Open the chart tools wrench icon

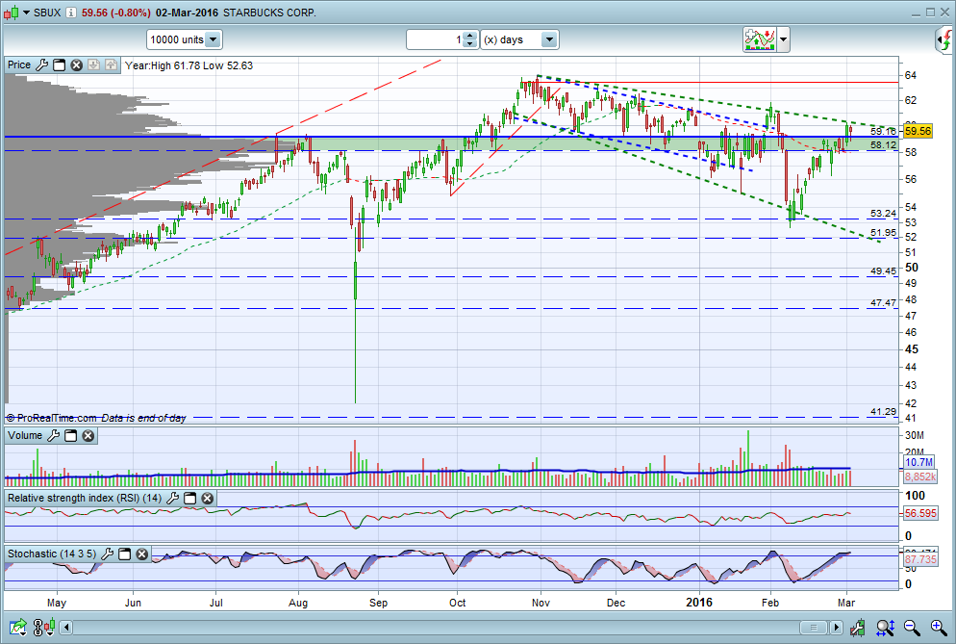(x=857, y=627)
